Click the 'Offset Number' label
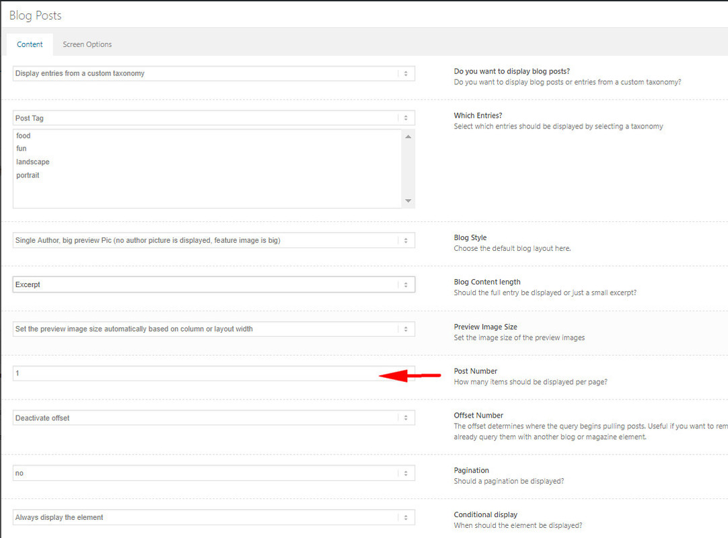 point(478,416)
